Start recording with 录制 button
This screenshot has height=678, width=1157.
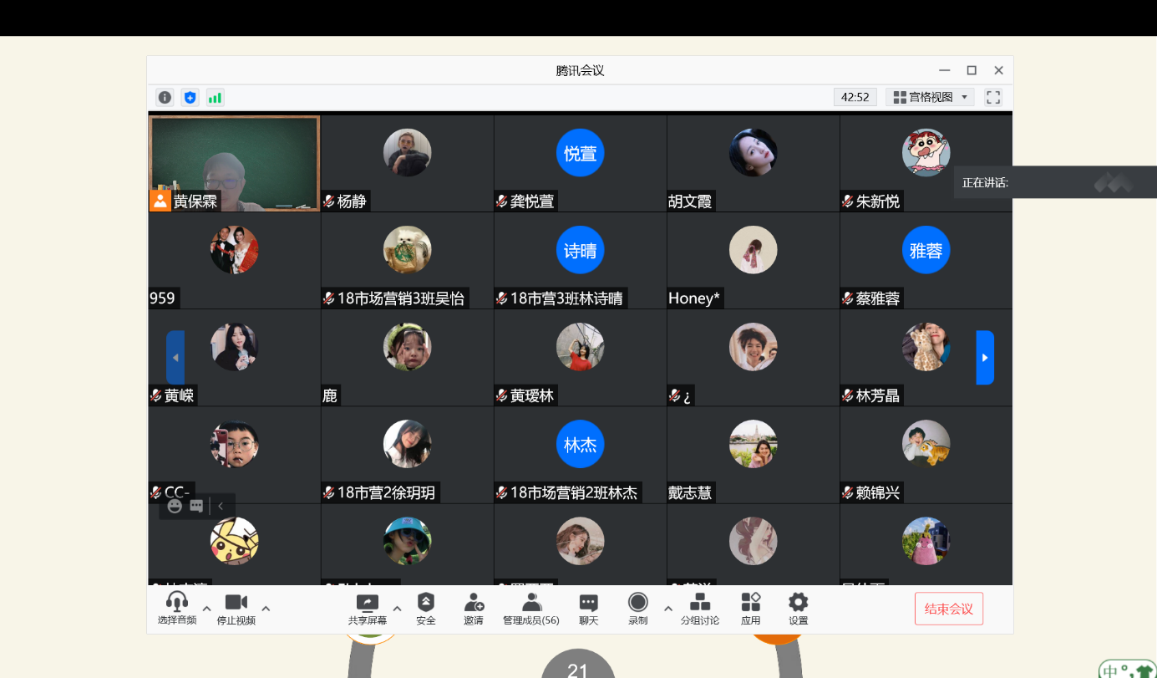point(638,609)
